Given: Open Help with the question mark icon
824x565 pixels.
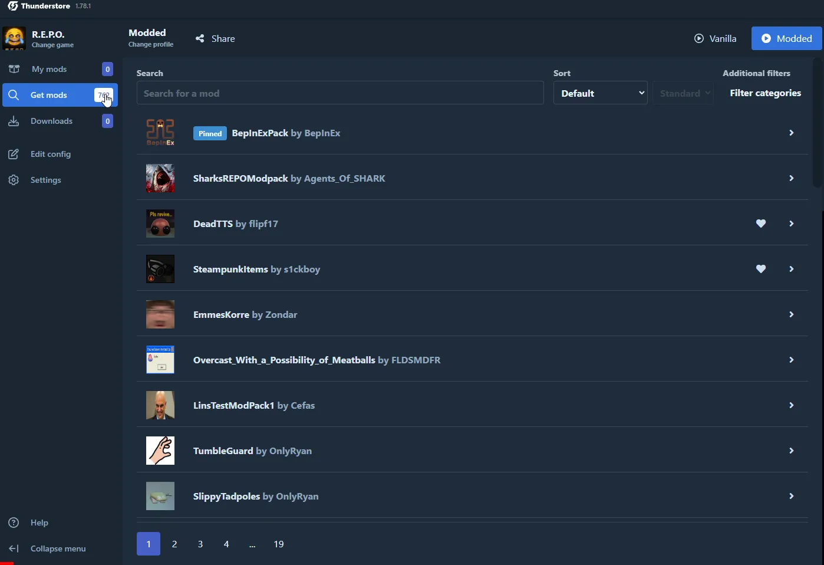Looking at the screenshot, I should pos(13,523).
